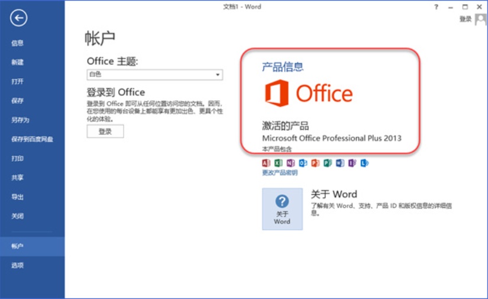Click 关闭 in the sidebar

coord(17,216)
